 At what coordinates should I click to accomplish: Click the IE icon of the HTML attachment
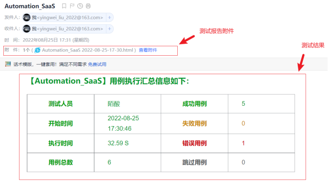37,50
